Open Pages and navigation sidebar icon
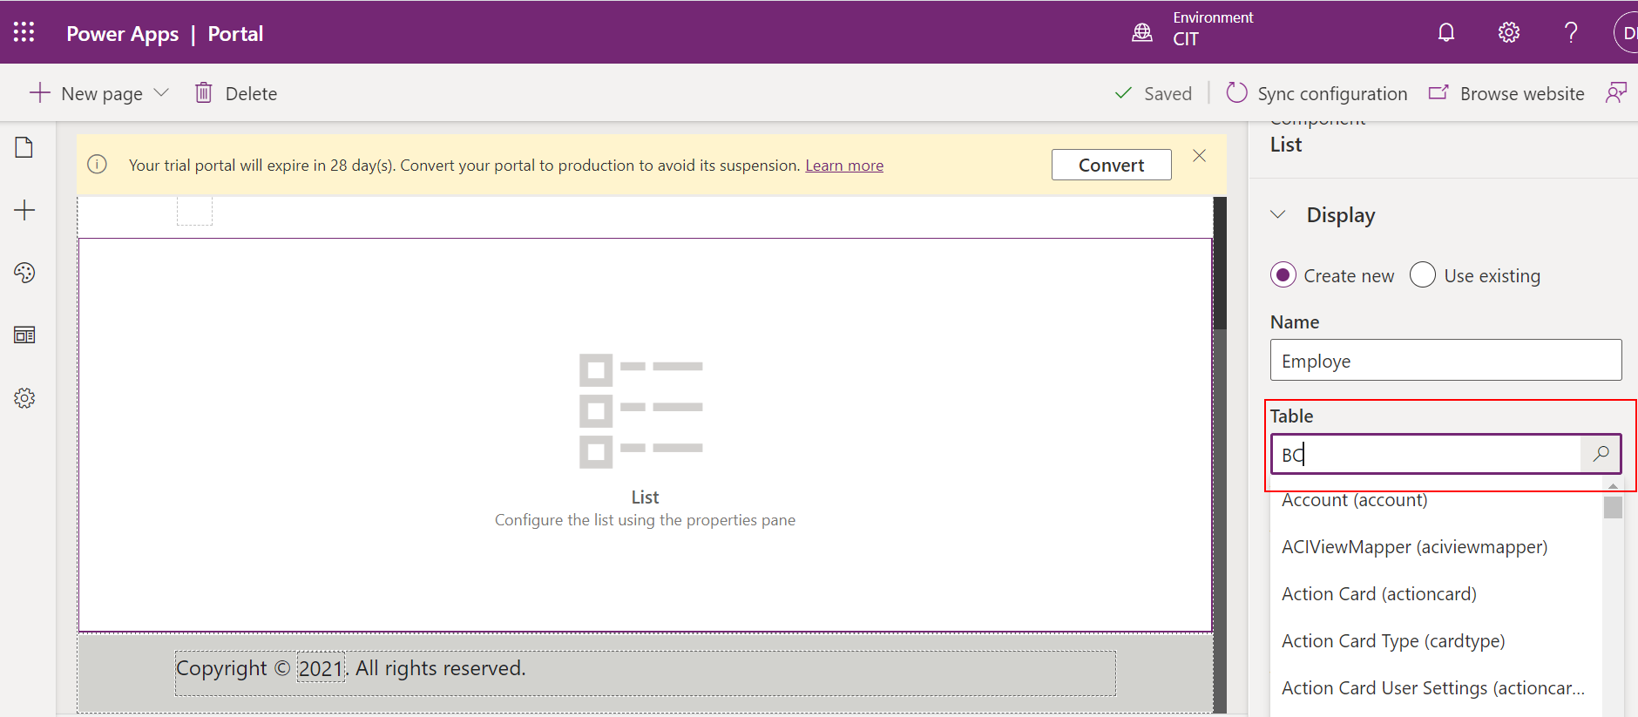Image resolution: width=1638 pixels, height=717 pixels. (24, 147)
